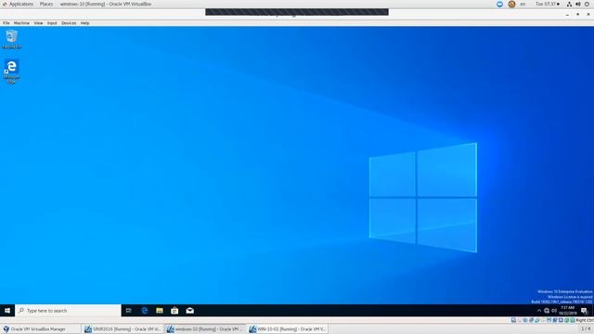Show hidden Windows tray icons
The width and height of the screenshot is (594, 334).
539,311
